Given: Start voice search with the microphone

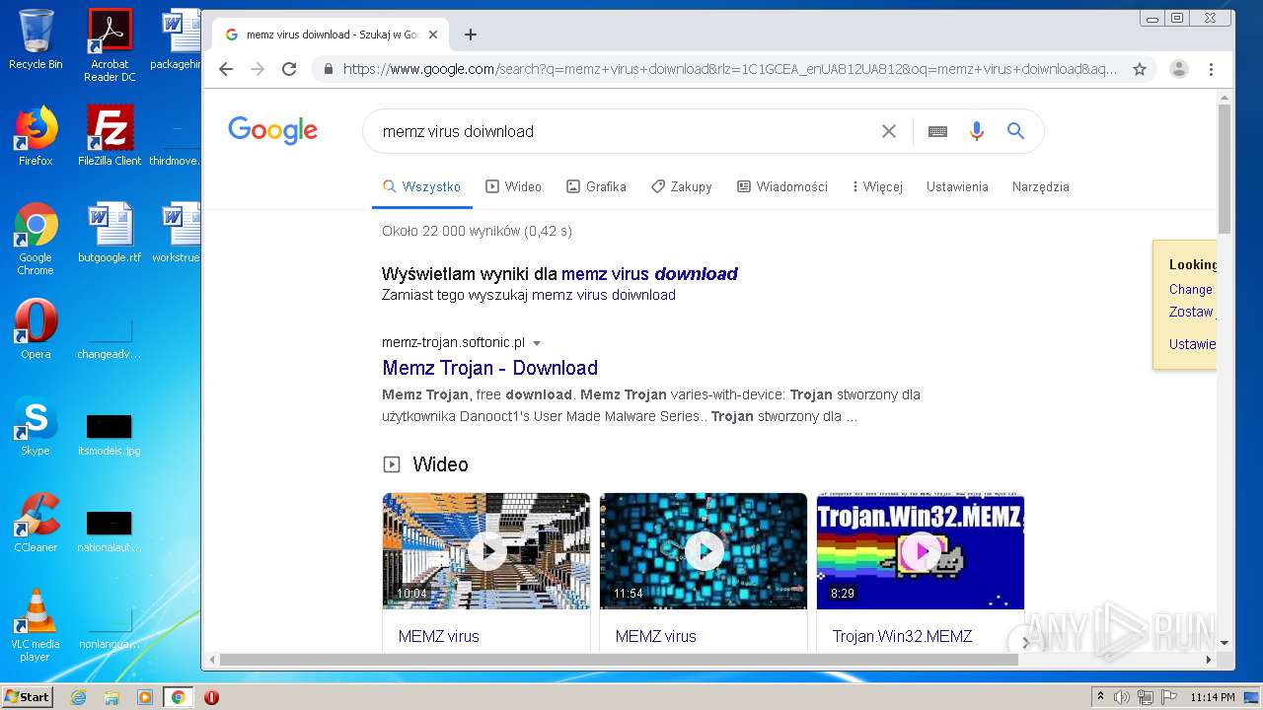Looking at the screenshot, I should coord(977,131).
